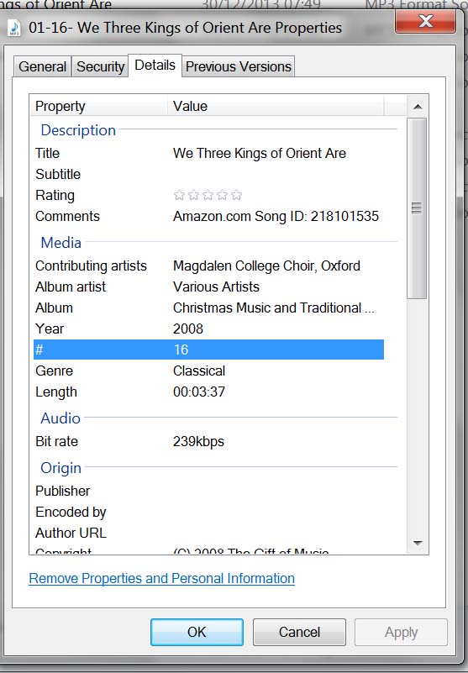Select the Year value 2008
This screenshot has width=468, height=673.
(x=188, y=329)
